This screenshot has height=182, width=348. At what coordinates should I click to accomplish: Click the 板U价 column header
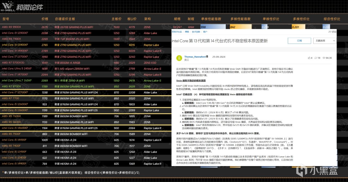[132, 19]
